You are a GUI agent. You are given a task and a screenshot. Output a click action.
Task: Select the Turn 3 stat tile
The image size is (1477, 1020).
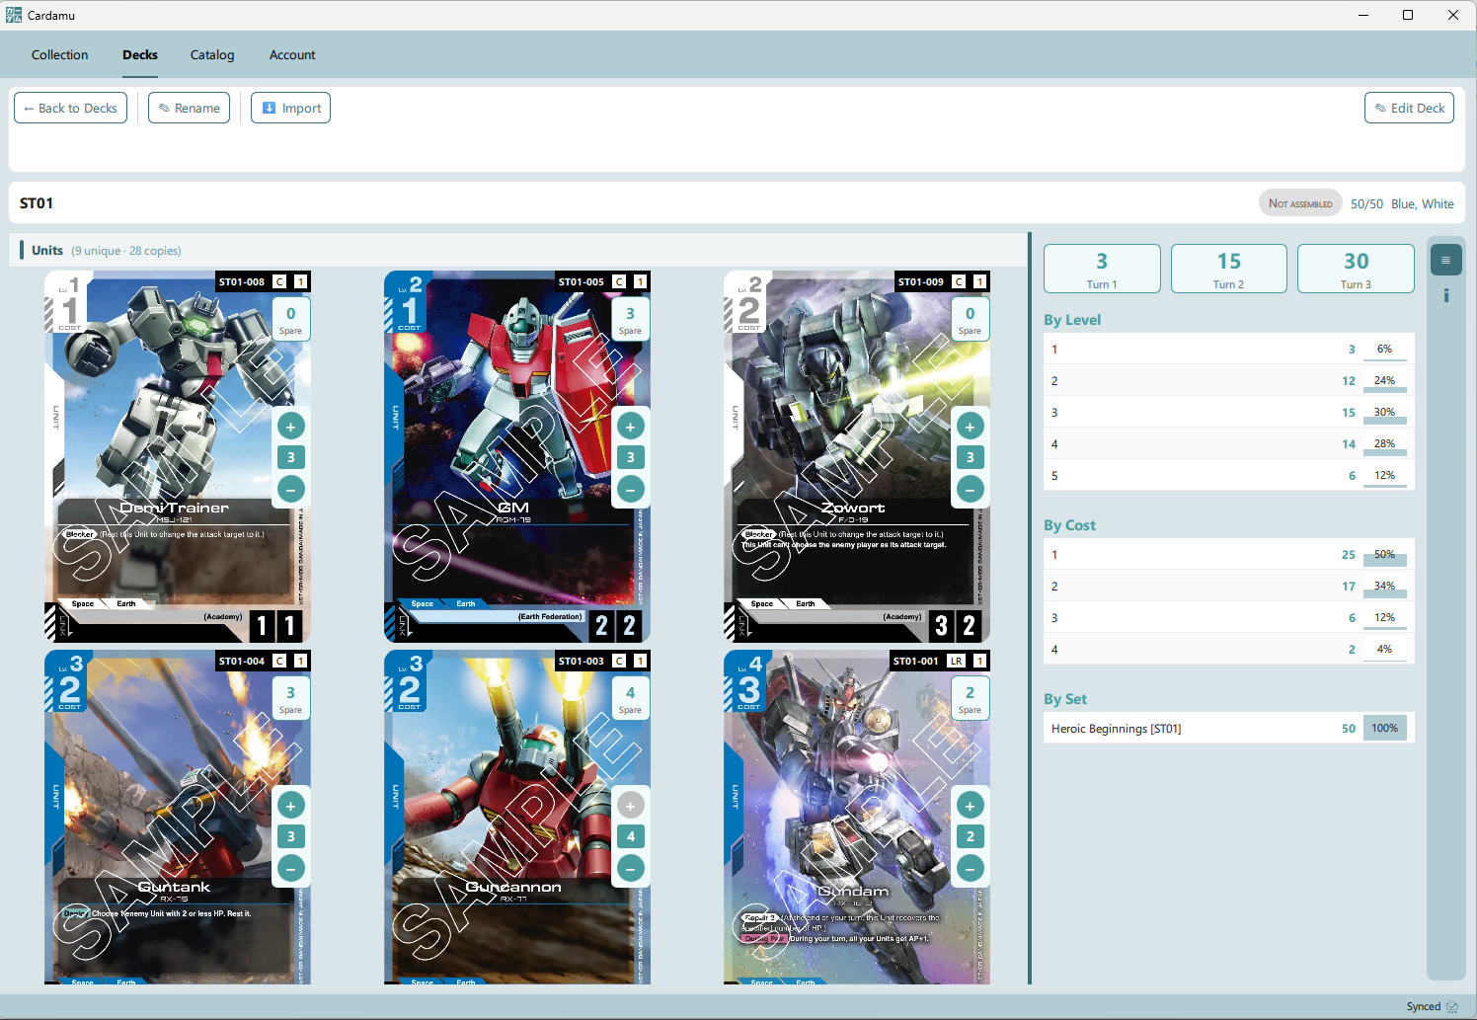tap(1356, 269)
